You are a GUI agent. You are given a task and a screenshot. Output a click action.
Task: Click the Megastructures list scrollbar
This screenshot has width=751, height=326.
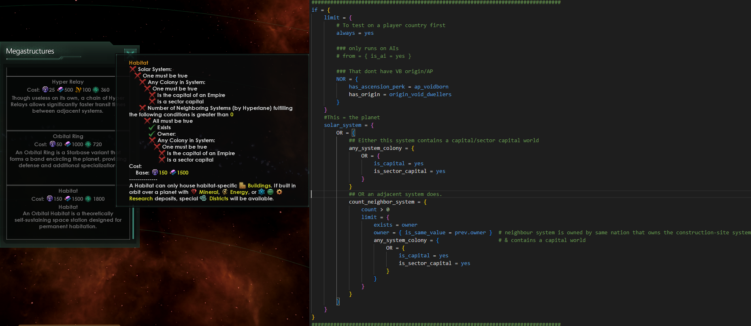[x=133, y=223]
